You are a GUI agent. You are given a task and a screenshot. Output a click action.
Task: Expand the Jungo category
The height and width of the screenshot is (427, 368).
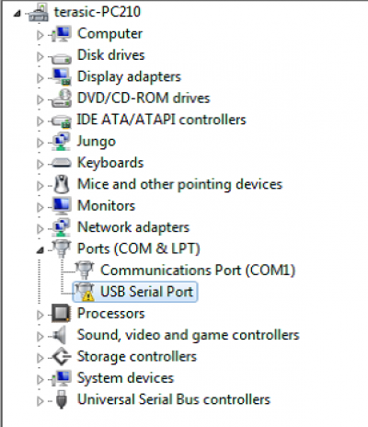point(40,143)
